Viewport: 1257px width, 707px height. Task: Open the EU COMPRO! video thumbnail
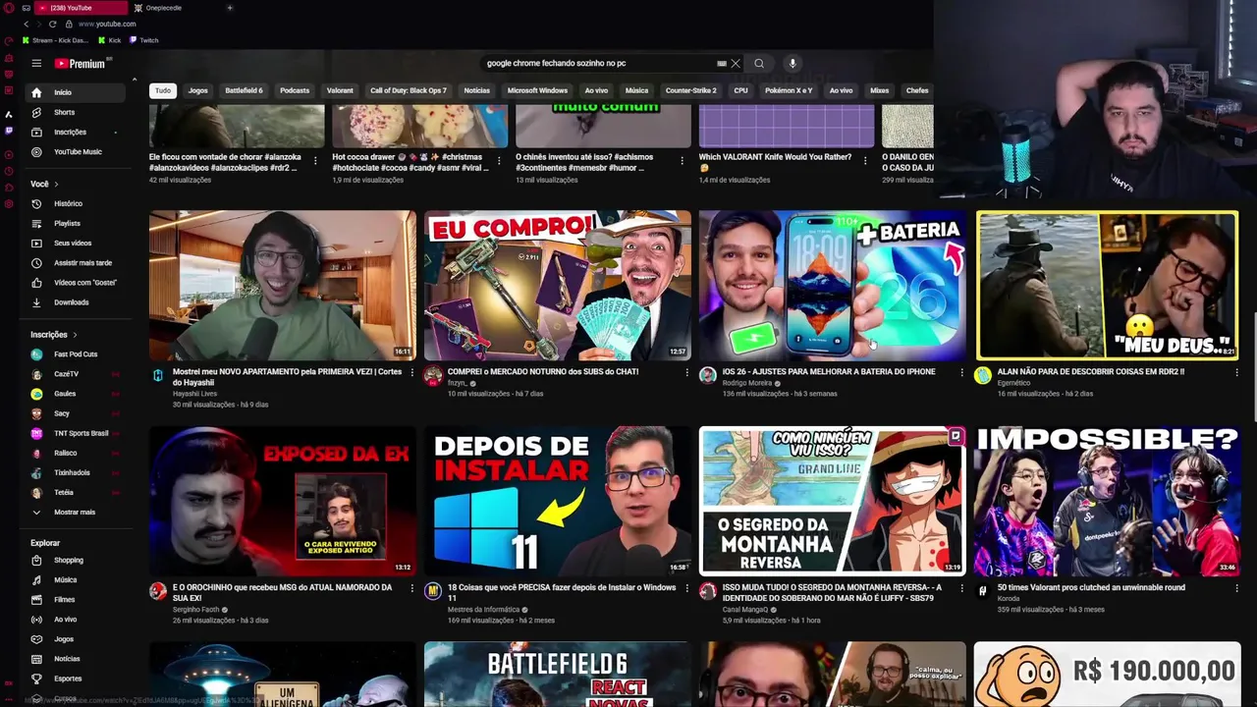558,285
